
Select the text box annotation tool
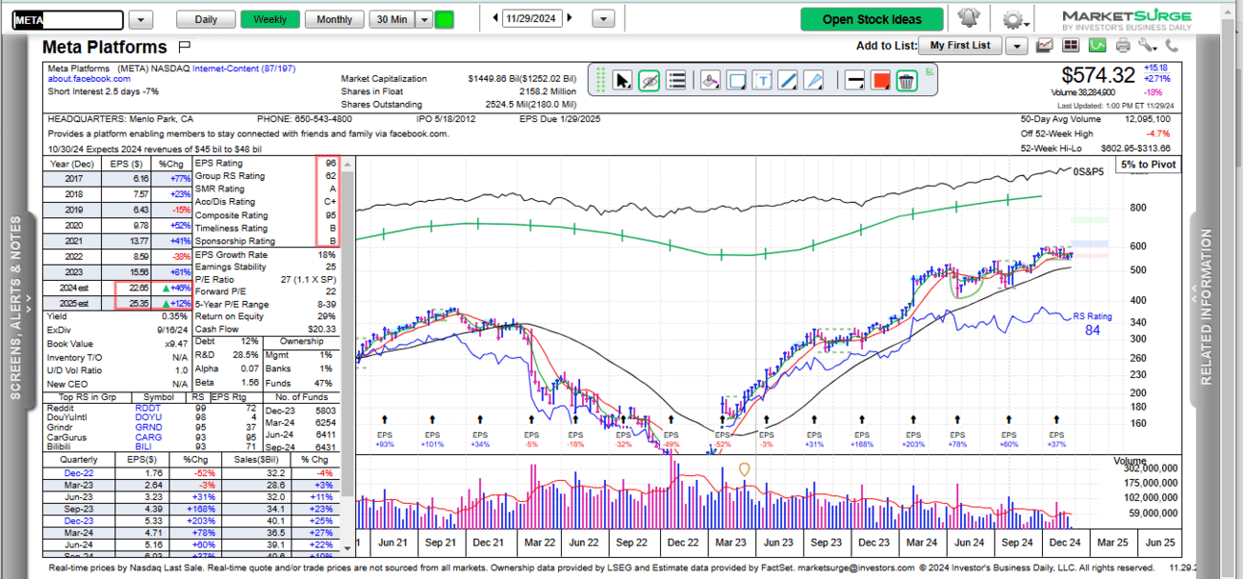pyautogui.click(x=763, y=81)
